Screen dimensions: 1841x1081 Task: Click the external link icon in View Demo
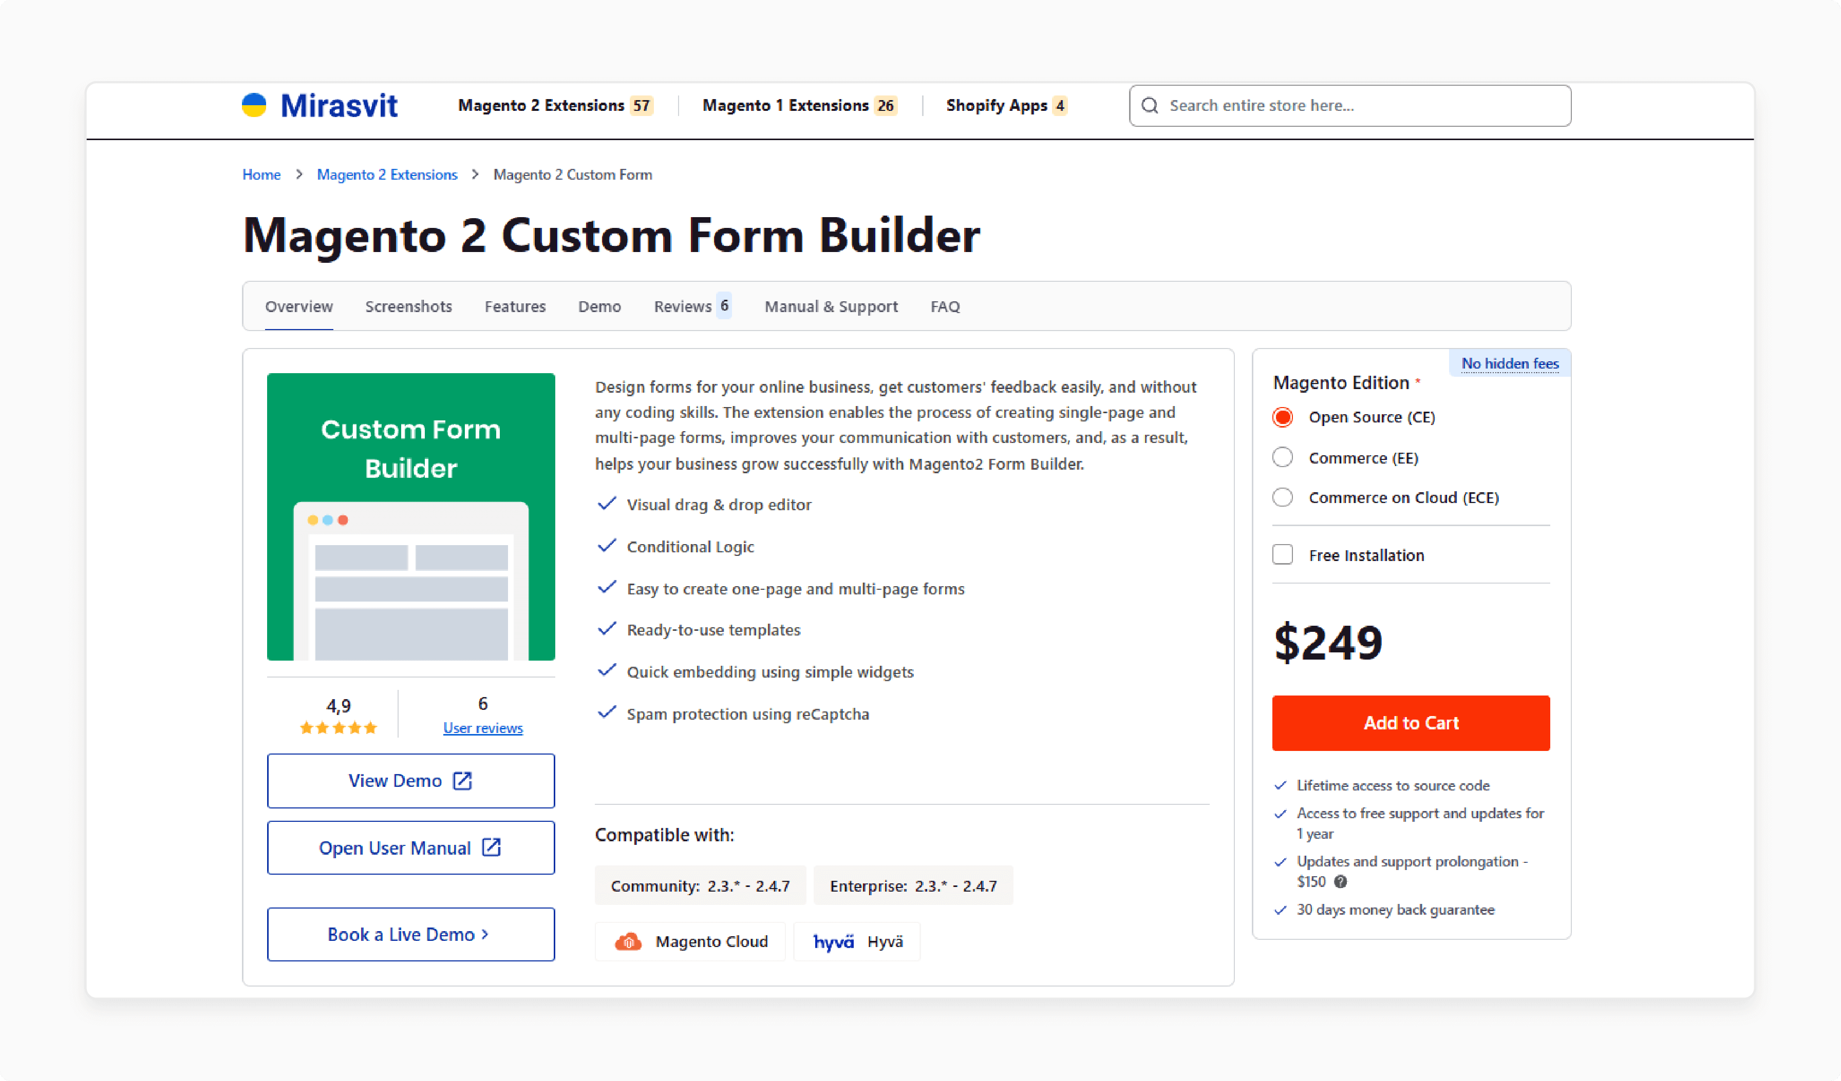click(x=462, y=781)
